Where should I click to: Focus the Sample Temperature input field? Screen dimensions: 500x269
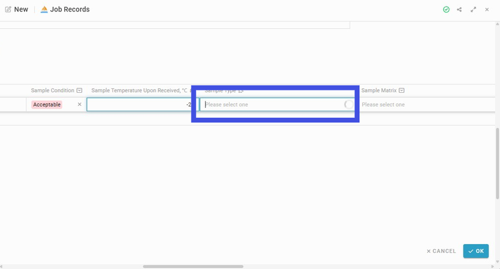point(142,105)
